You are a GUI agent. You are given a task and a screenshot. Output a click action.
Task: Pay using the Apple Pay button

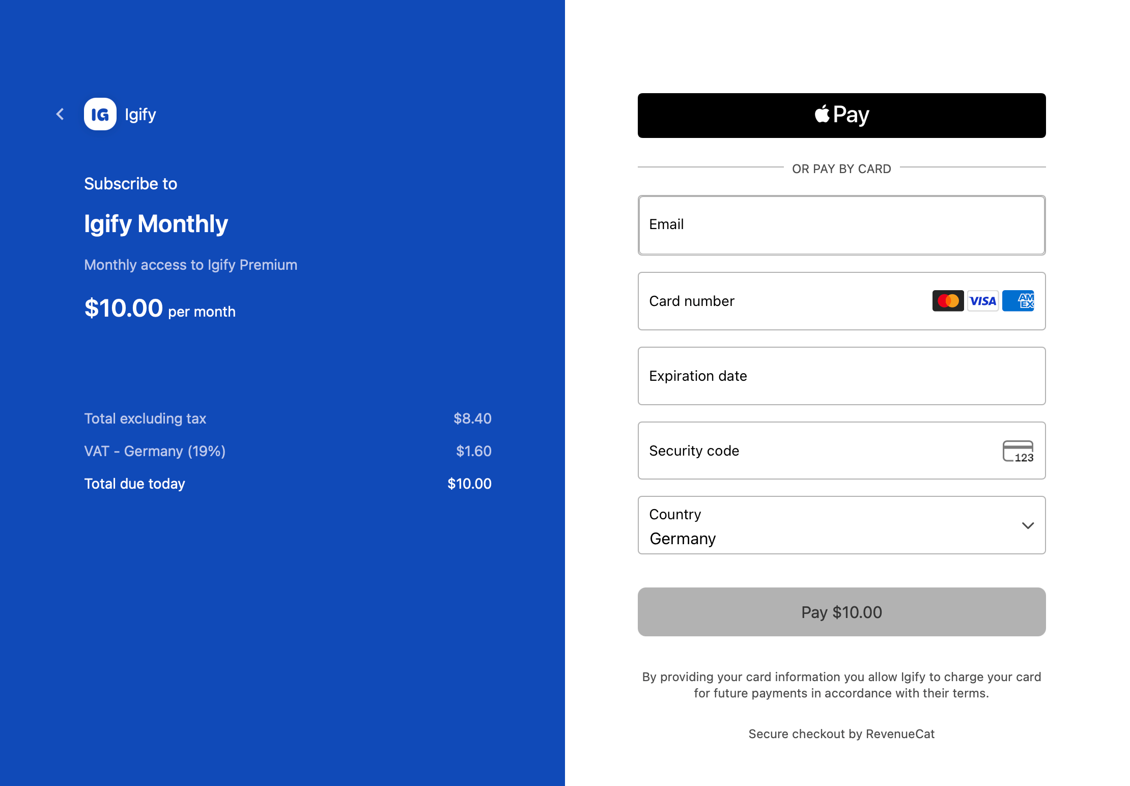(x=841, y=116)
